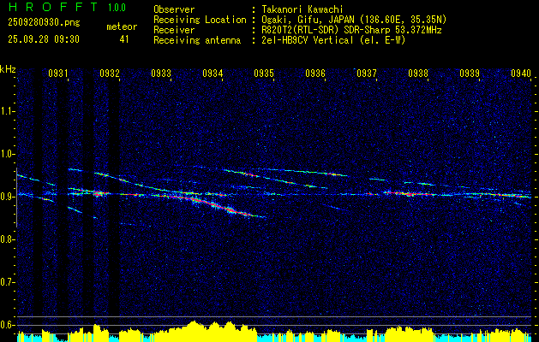
Task: Click the HROFFT title text
Action: click(53, 7)
